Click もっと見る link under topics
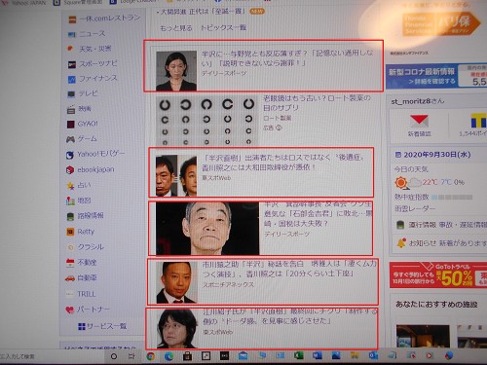 pos(176,28)
